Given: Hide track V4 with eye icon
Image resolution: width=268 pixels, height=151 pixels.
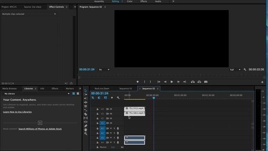Looking at the screenshot, I should tap(111, 109).
